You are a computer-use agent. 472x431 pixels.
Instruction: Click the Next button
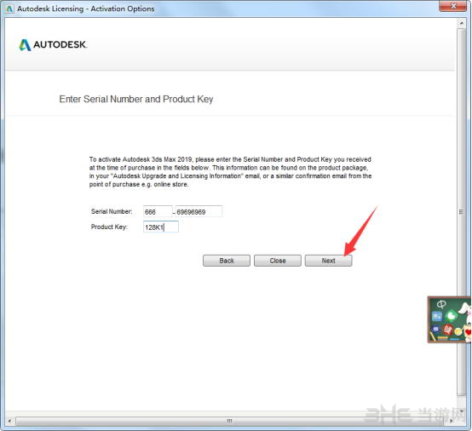pyautogui.click(x=328, y=261)
